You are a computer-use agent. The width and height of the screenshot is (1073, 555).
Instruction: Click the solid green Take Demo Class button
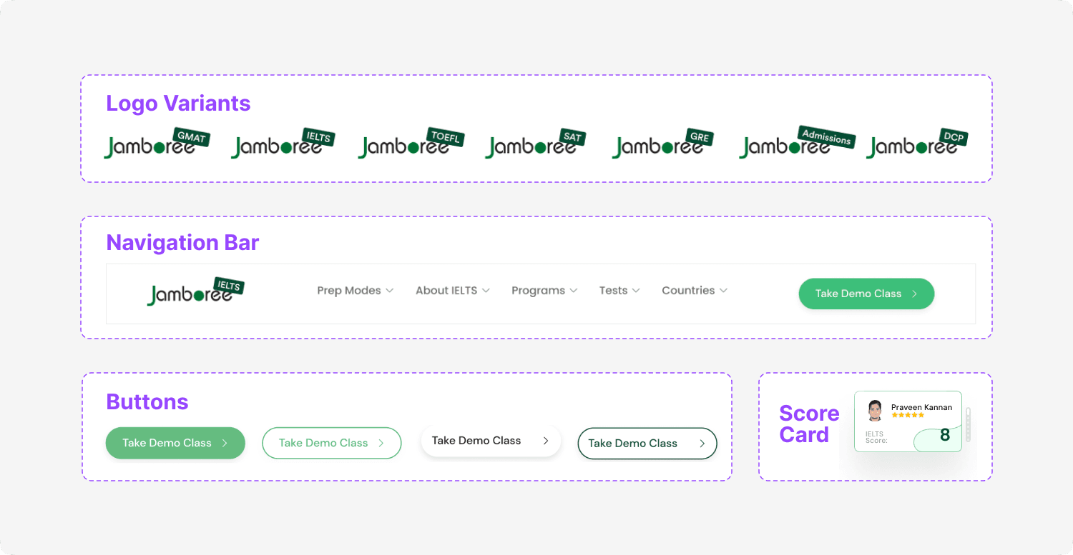175,443
